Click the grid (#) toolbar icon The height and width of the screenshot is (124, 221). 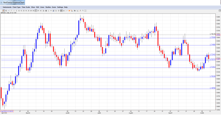click(x=46, y=11)
